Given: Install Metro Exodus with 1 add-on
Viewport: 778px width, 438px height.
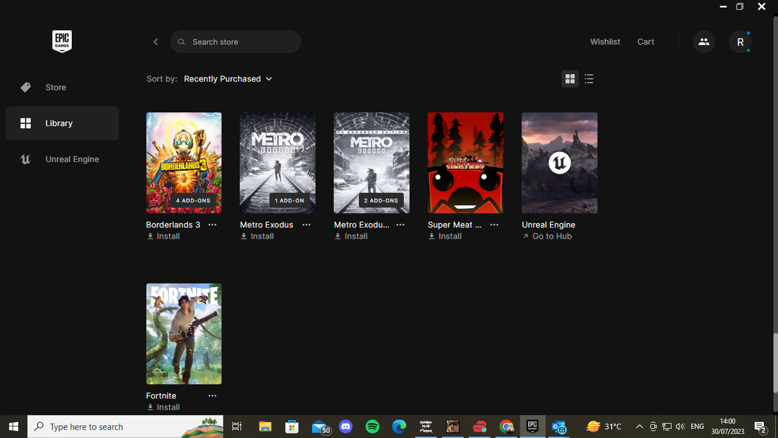Looking at the screenshot, I should click(x=257, y=237).
